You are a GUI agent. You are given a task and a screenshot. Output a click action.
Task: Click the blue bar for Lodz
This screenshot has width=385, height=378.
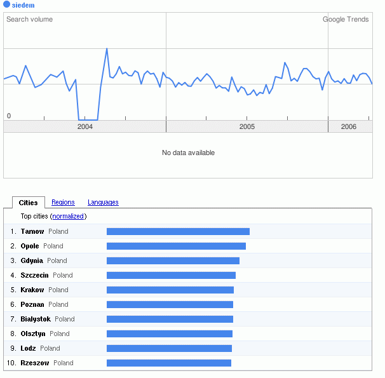point(169,349)
